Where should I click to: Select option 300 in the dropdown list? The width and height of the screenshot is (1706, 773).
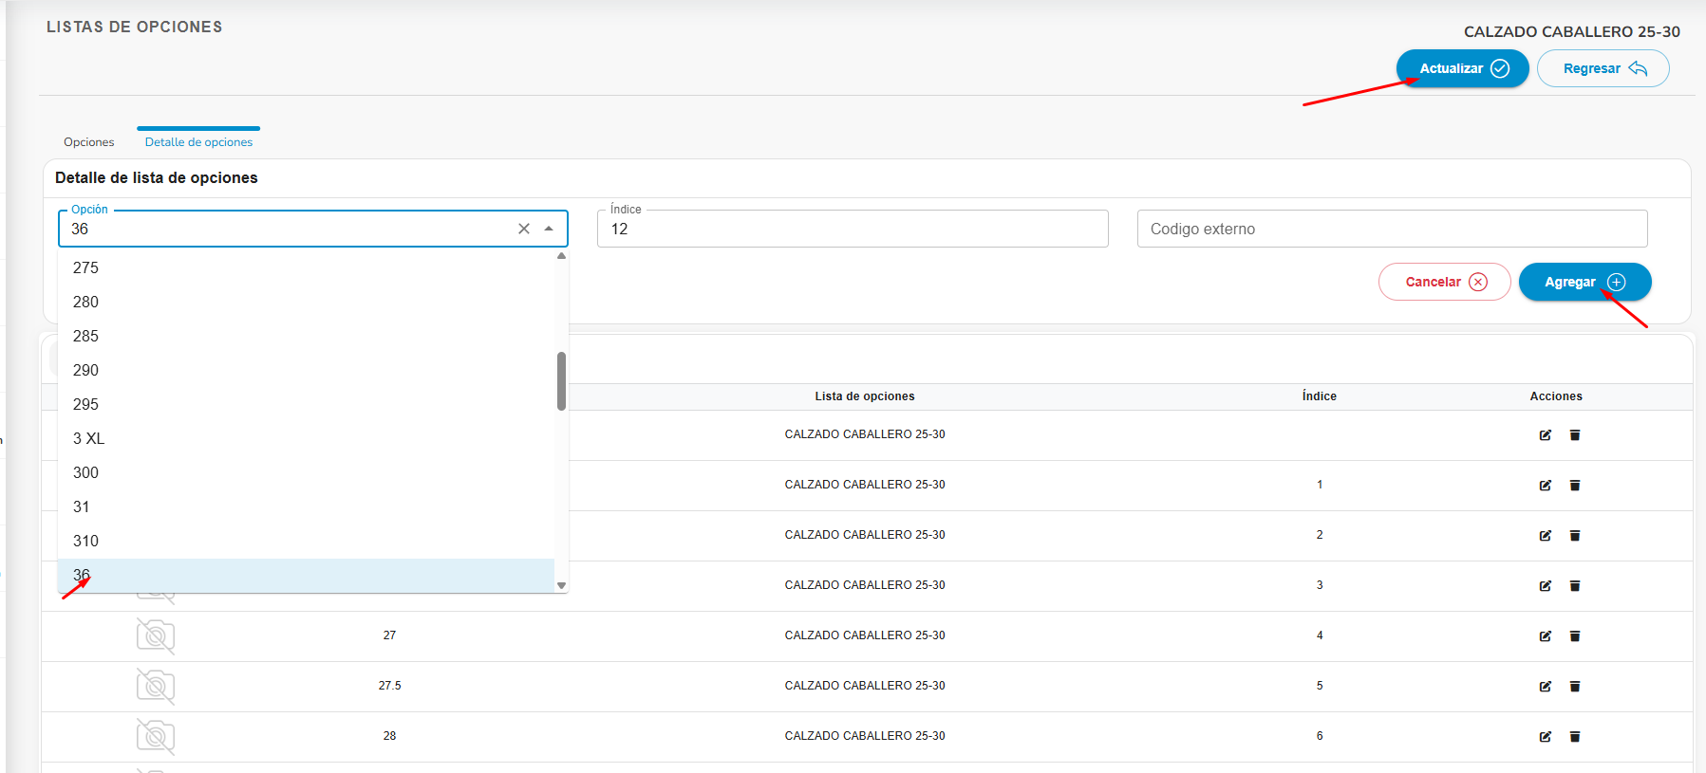coord(306,472)
